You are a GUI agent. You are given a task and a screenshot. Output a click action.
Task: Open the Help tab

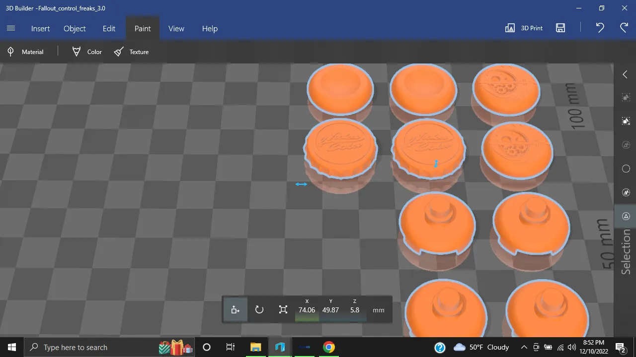coord(210,28)
